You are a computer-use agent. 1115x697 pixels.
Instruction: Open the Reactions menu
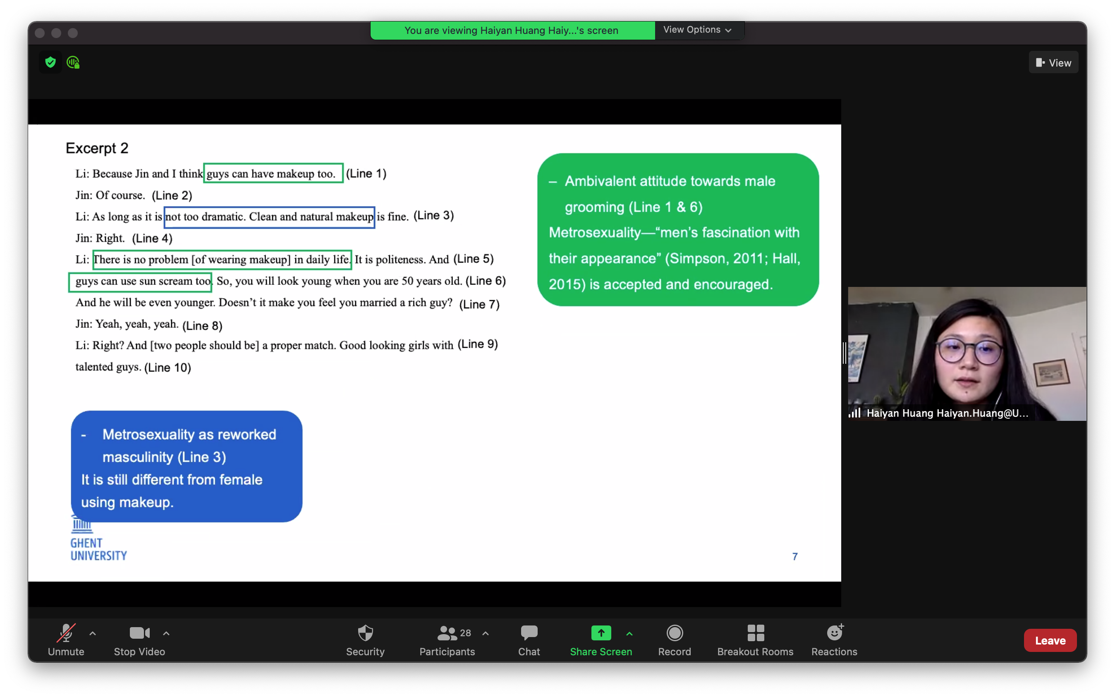[834, 640]
